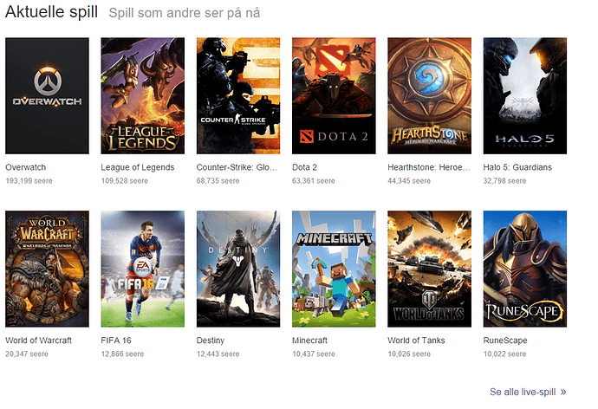Screen dimensions: 598x409
Task: Click the 'Spill som andre ser på nå' subtitle
Action: point(185,13)
